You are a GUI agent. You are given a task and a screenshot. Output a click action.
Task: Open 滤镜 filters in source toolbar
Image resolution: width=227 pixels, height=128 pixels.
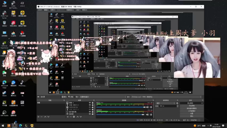pos(71,97)
